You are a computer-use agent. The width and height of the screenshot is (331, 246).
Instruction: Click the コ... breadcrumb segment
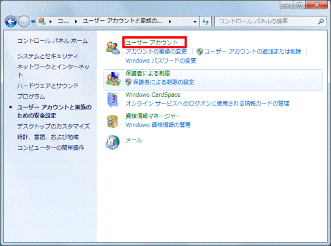tap(63, 21)
